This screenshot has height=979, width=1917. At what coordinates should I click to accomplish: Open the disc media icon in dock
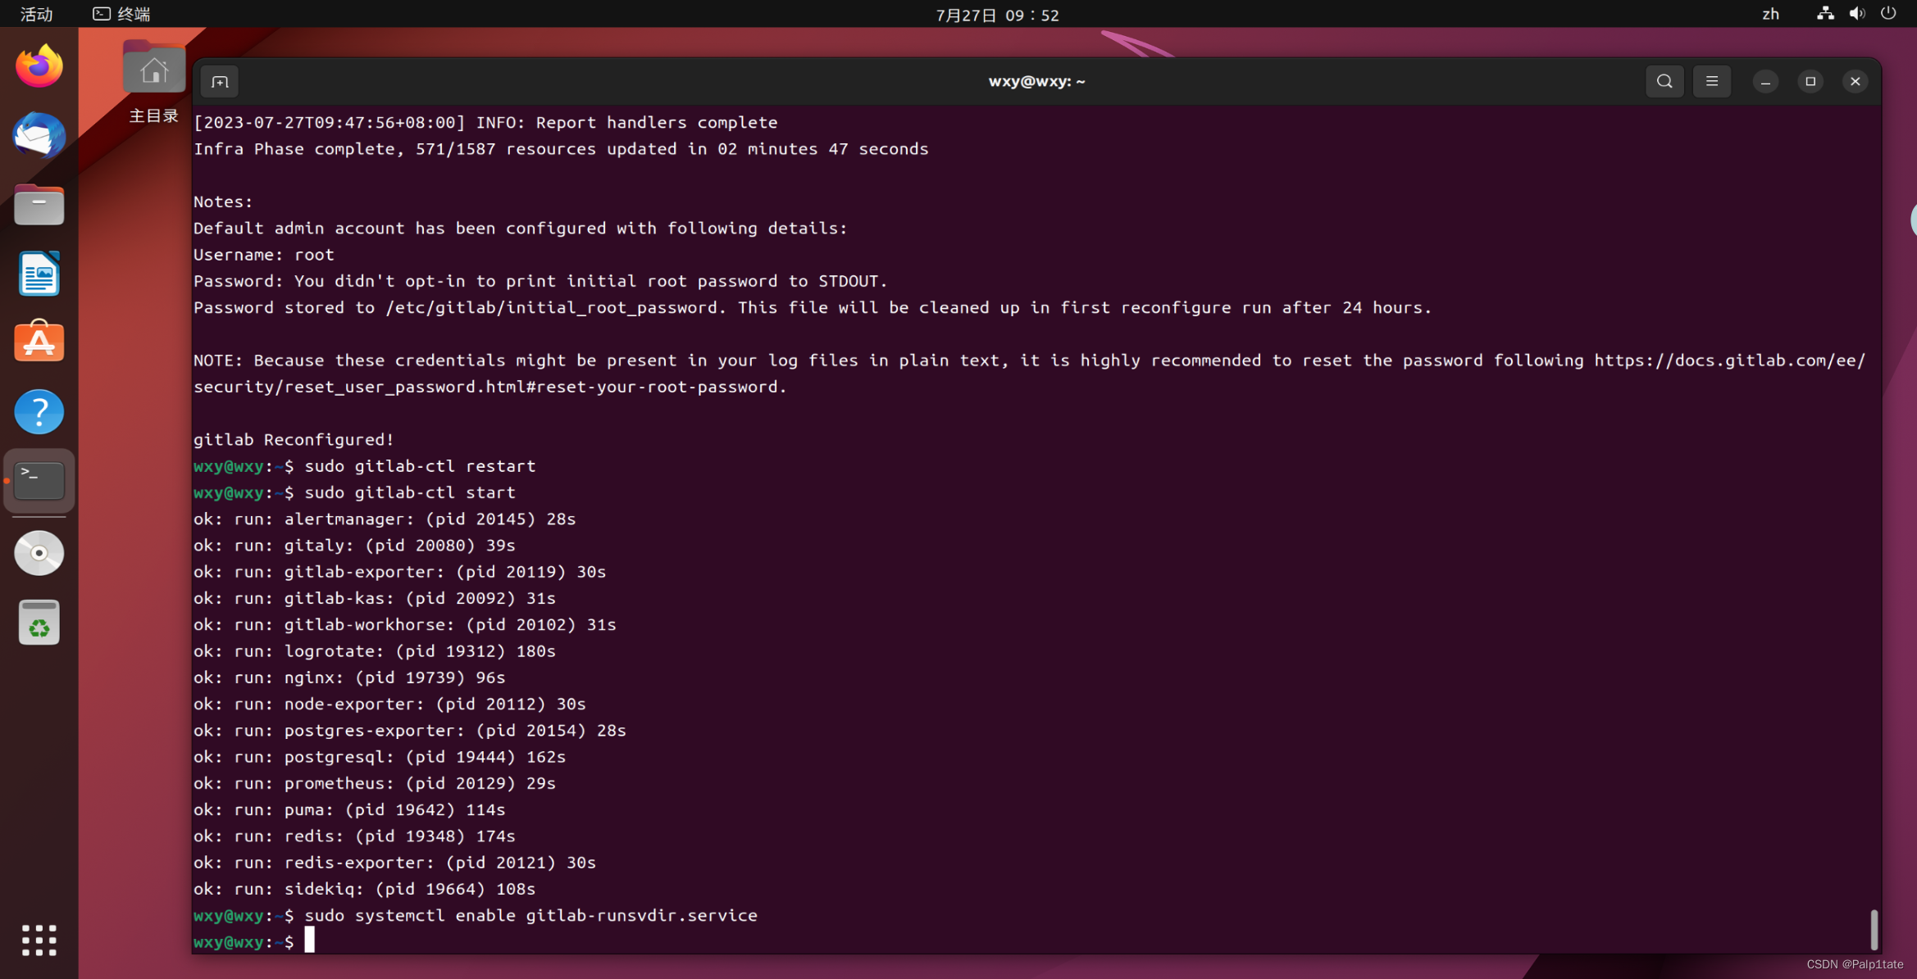point(39,553)
